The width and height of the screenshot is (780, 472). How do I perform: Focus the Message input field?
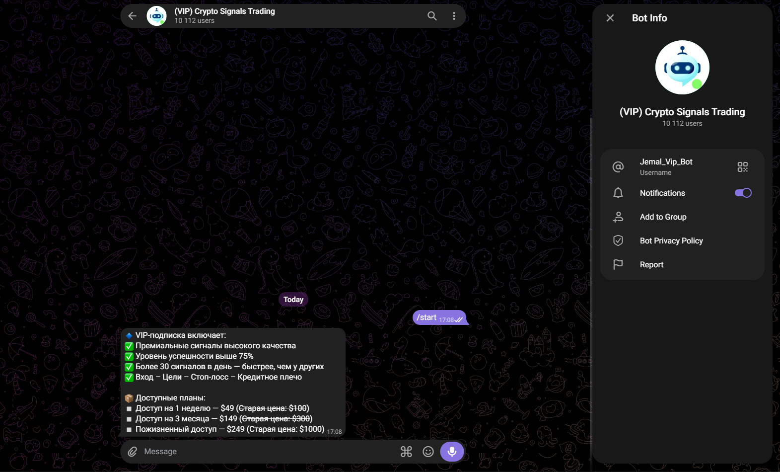click(268, 452)
